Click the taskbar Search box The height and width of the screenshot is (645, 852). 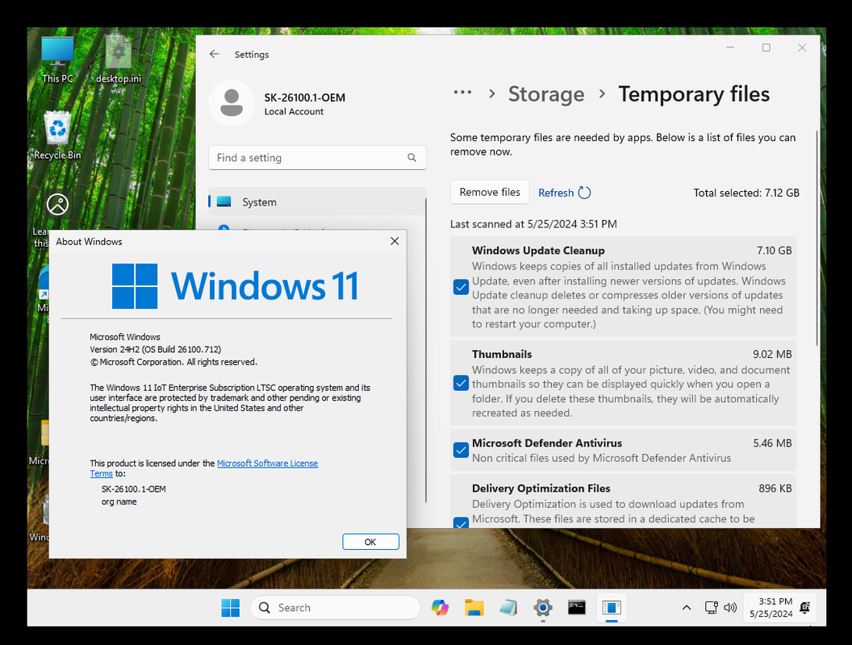pyautogui.click(x=335, y=608)
